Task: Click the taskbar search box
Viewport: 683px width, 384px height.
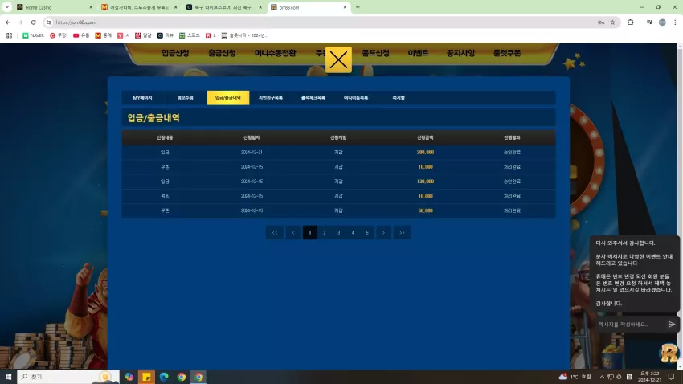Action: click(68, 377)
